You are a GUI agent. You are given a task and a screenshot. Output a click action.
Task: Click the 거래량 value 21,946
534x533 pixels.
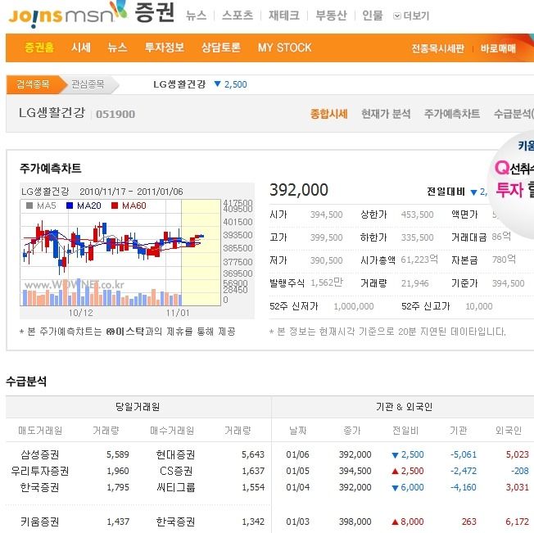pyautogui.click(x=414, y=283)
